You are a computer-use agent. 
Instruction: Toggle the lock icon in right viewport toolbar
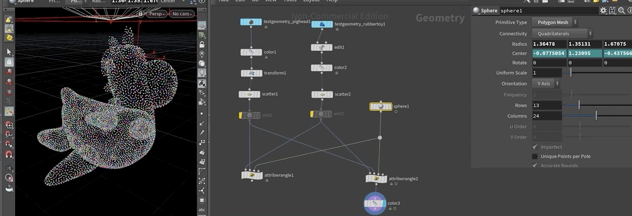(x=202, y=44)
